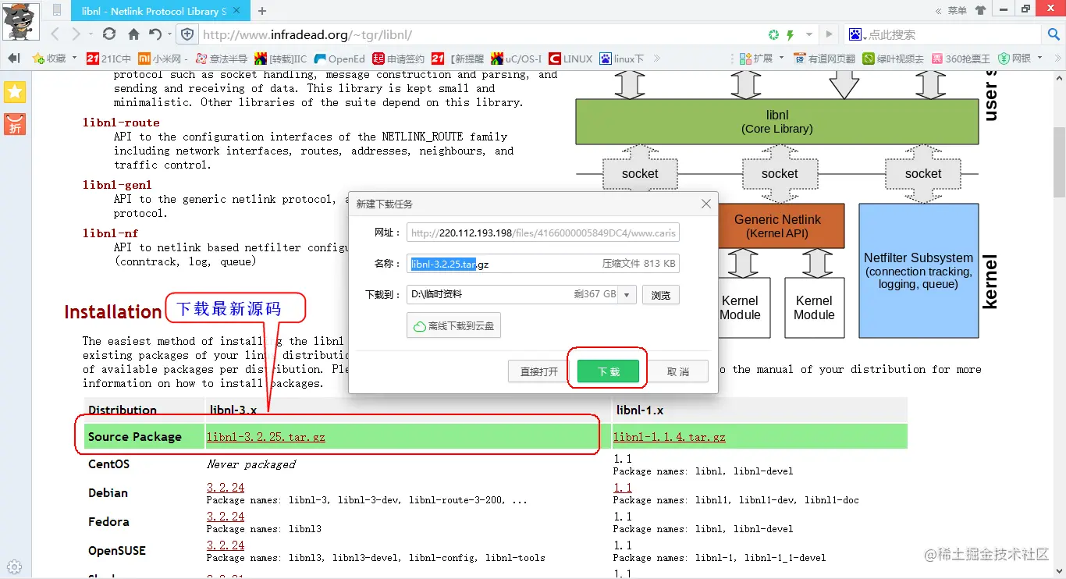Open the sidebar settings gear
Image resolution: width=1066 pixels, height=579 pixels.
click(x=14, y=567)
